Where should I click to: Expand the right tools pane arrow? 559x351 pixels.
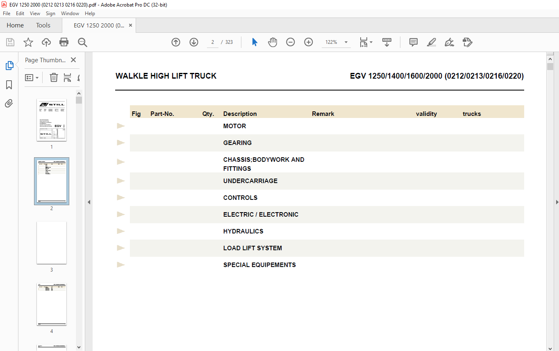[x=557, y=202]
